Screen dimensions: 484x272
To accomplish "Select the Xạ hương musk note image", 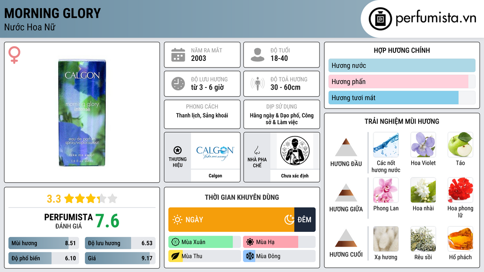I will (386, 239).
